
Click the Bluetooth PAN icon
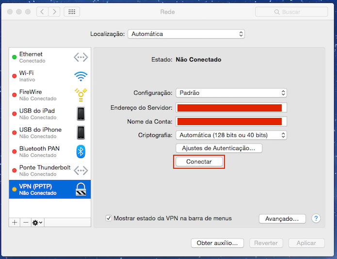click(81, 151)
